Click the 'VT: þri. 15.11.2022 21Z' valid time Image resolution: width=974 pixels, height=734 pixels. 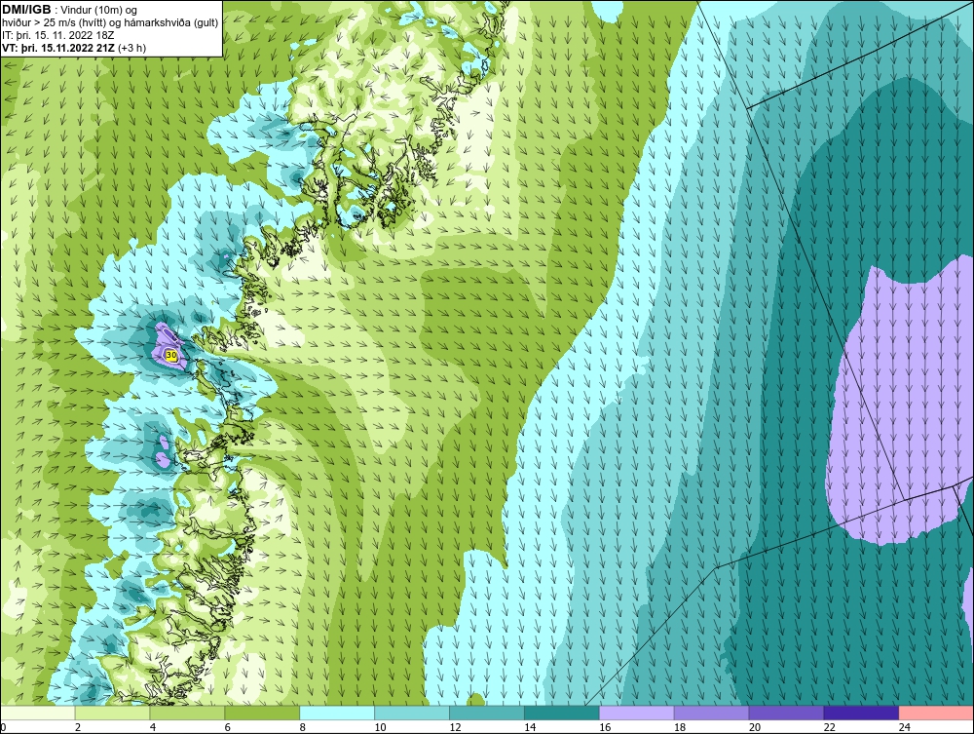57,48
